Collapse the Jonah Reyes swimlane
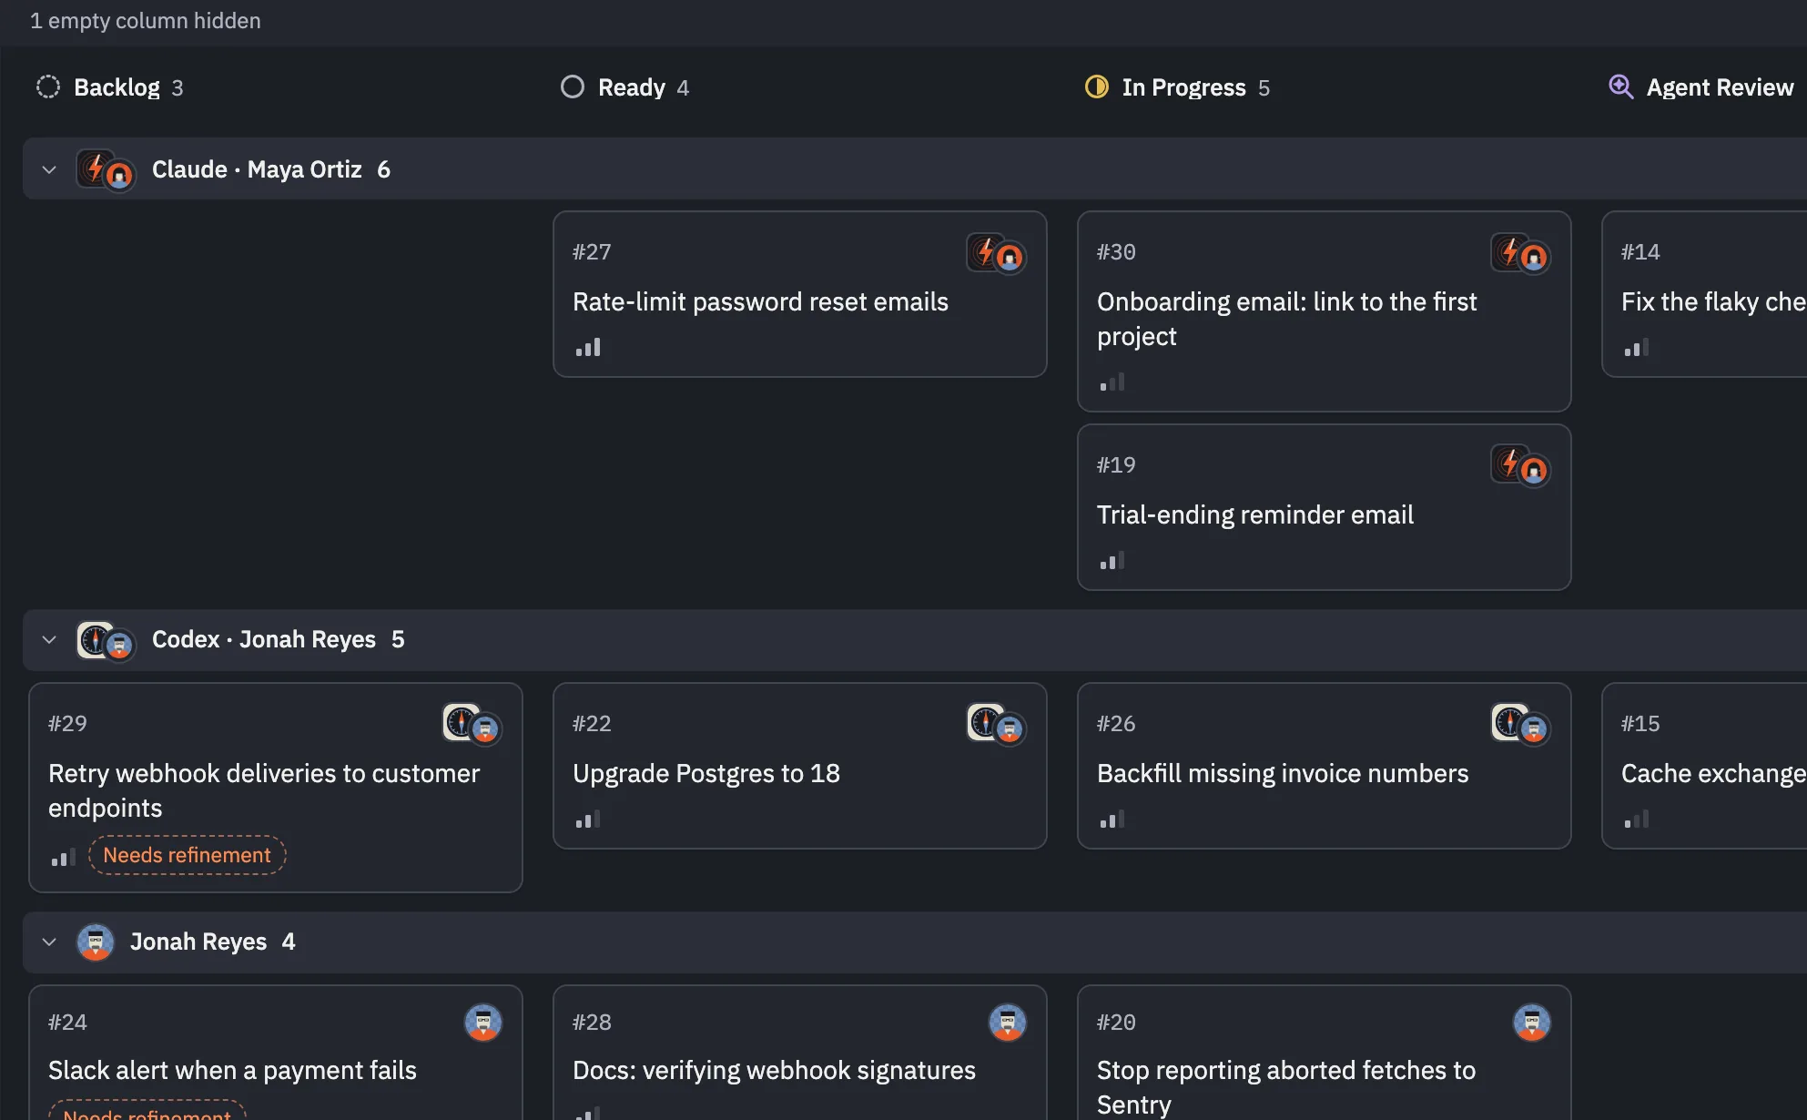This screenshot has height=1120, width=1807. [x=49, y=942]
